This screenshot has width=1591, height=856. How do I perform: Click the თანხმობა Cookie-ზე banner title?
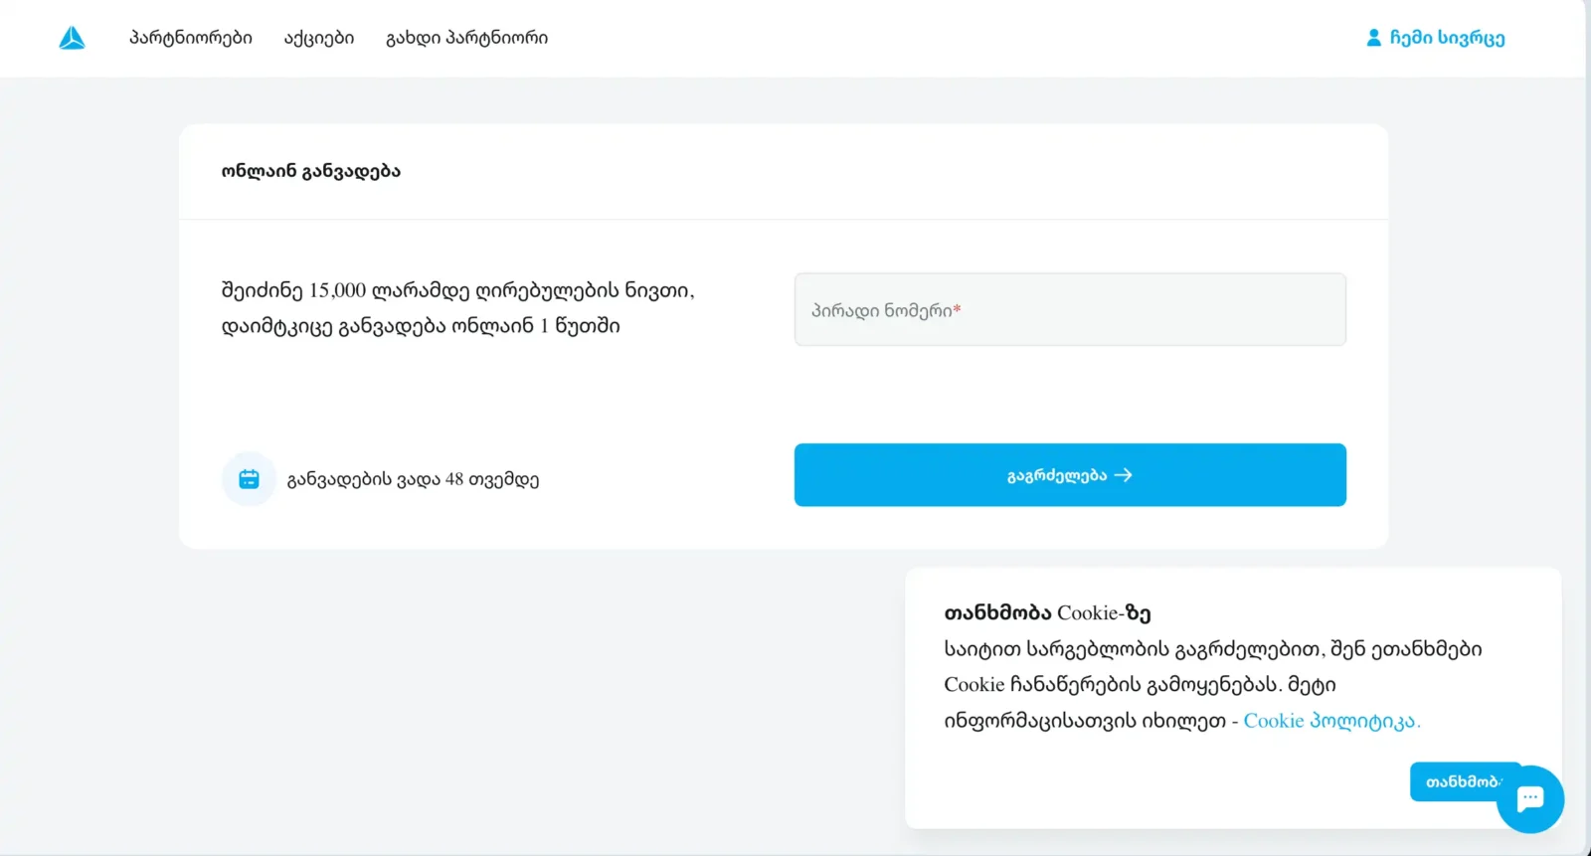1047,612
